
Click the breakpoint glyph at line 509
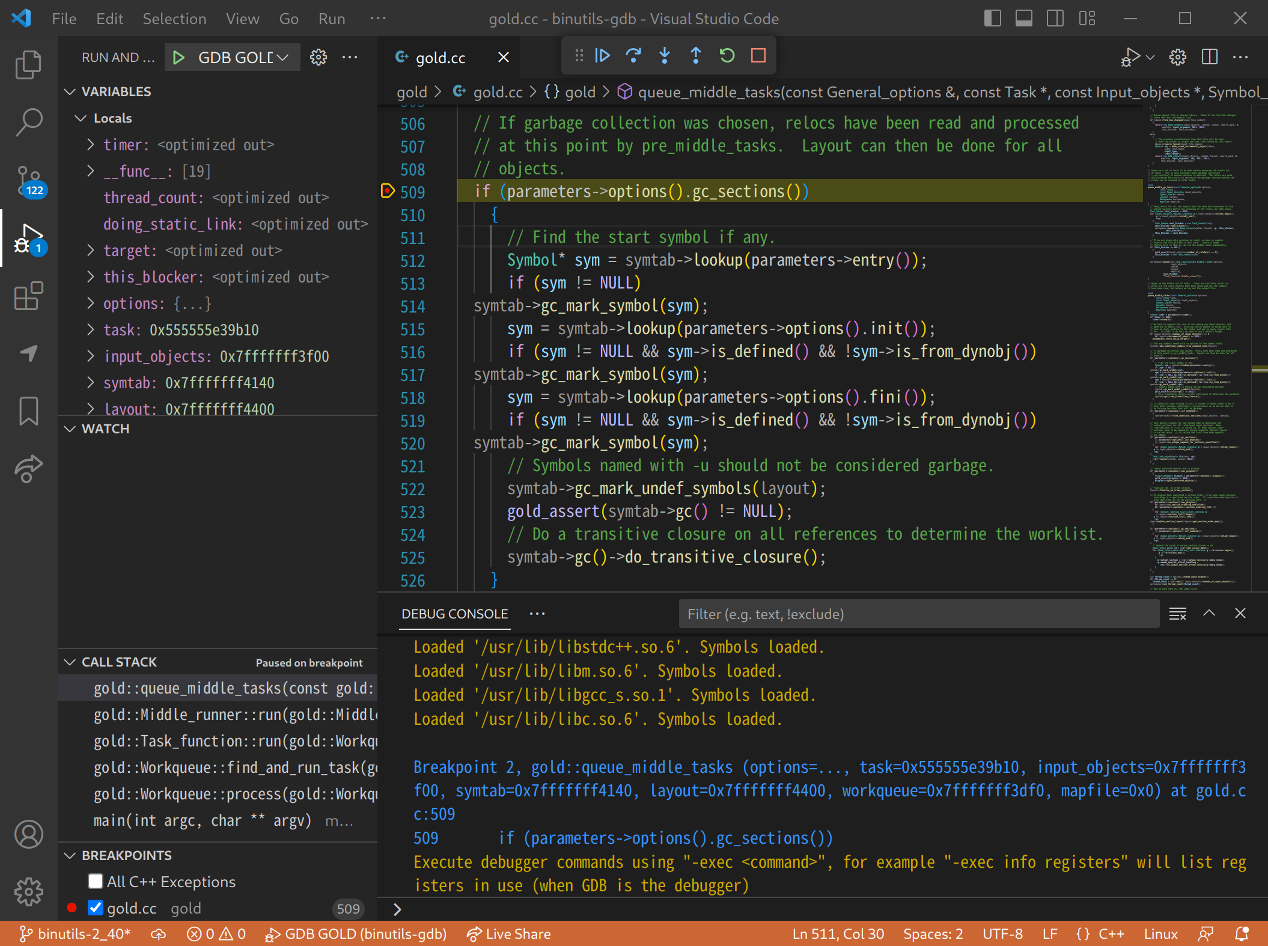[x=388, y=192]
